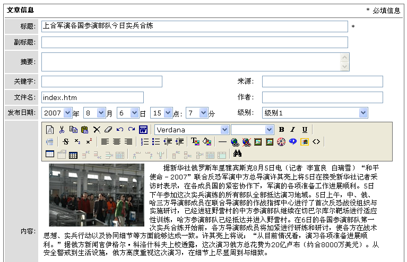Click the 关键字 keywords input field
The image size is (407, 262).
[102, 82]
